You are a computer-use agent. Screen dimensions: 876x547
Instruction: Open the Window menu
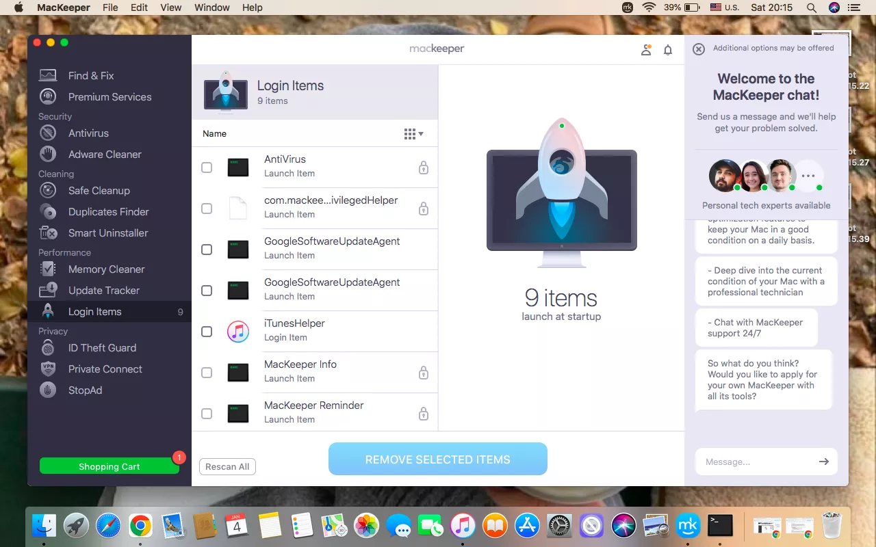211,8
